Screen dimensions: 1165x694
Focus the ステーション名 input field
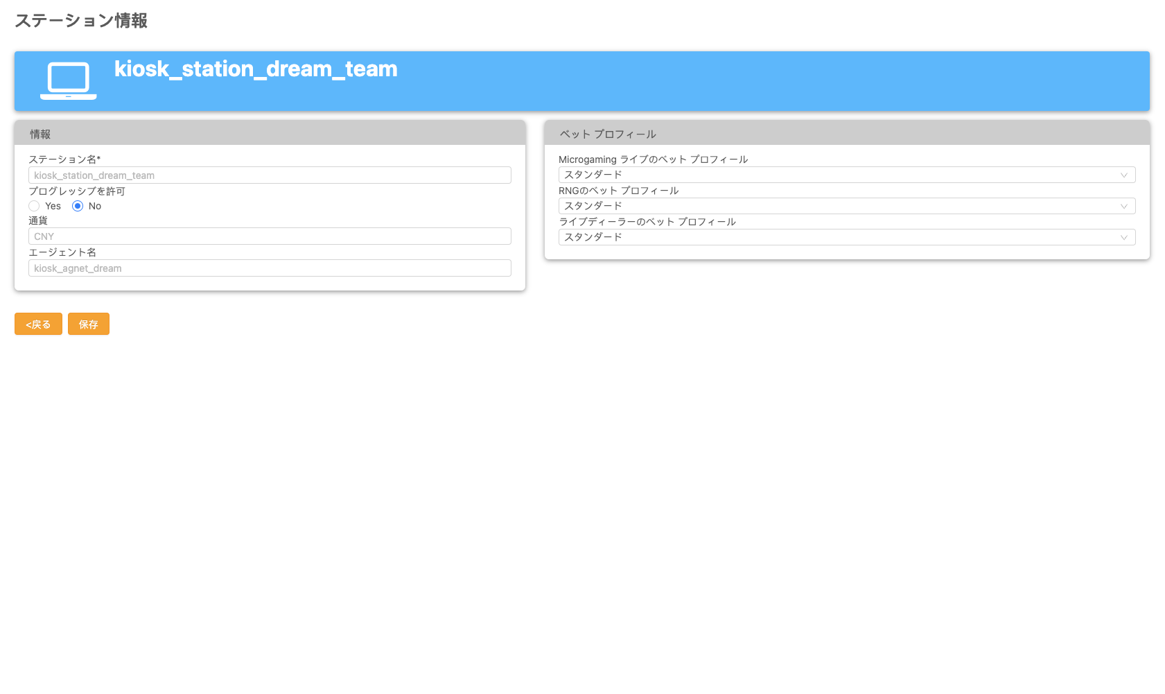click(x=270, y=175)
